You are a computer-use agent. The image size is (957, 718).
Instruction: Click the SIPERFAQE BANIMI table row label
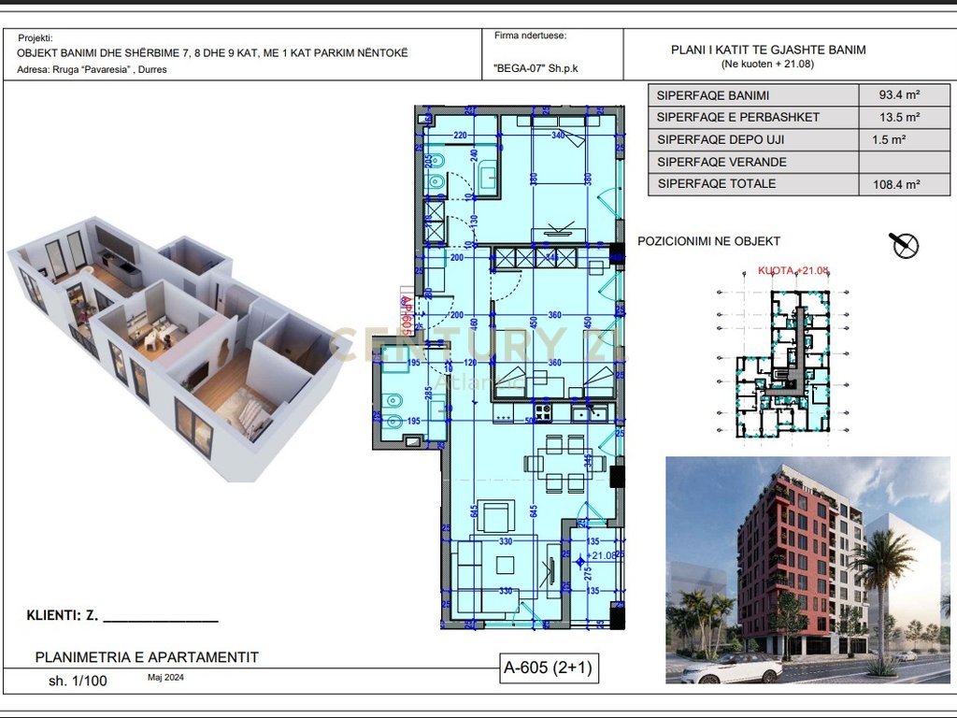(x=712, y=94)
